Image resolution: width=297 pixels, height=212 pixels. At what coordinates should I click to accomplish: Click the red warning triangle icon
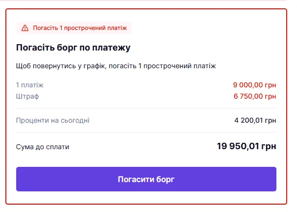pyautogui.click(x=25, y=28)
